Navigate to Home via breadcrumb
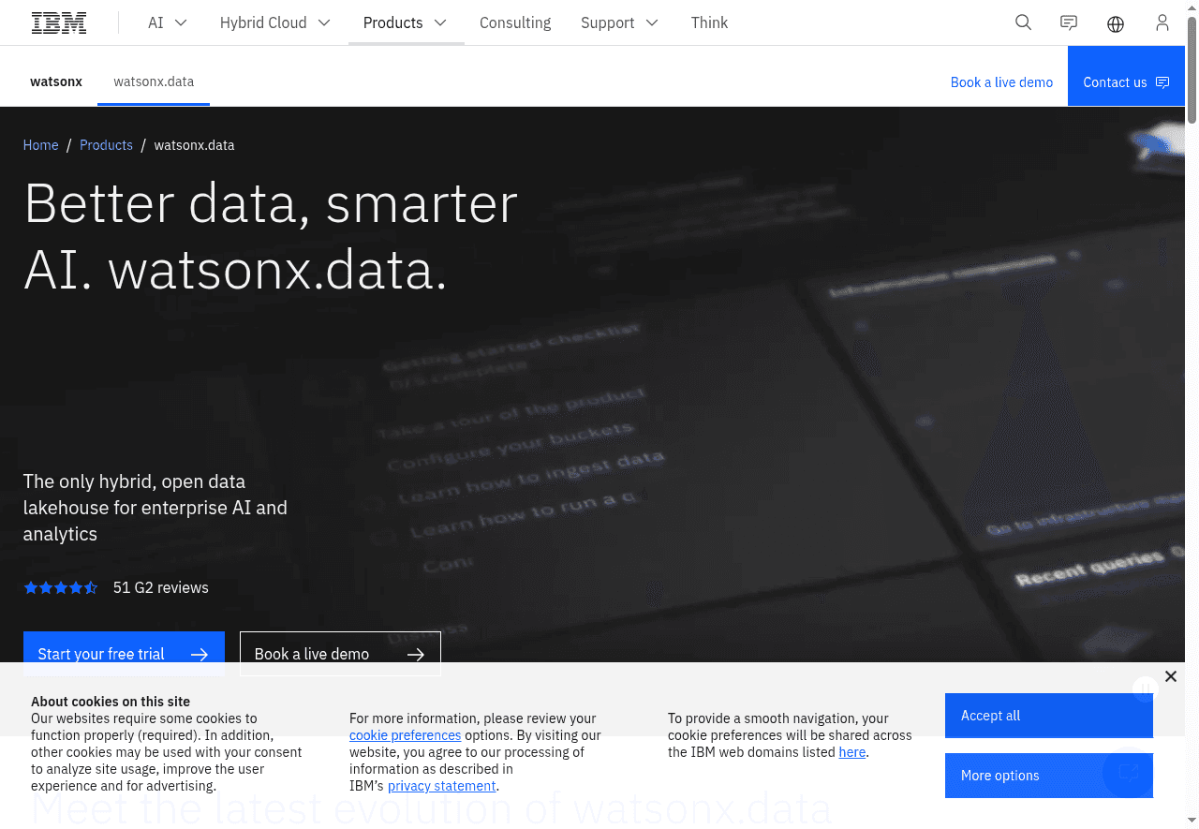The width and height of the screenshot is (1199, 829). [40, 145]
